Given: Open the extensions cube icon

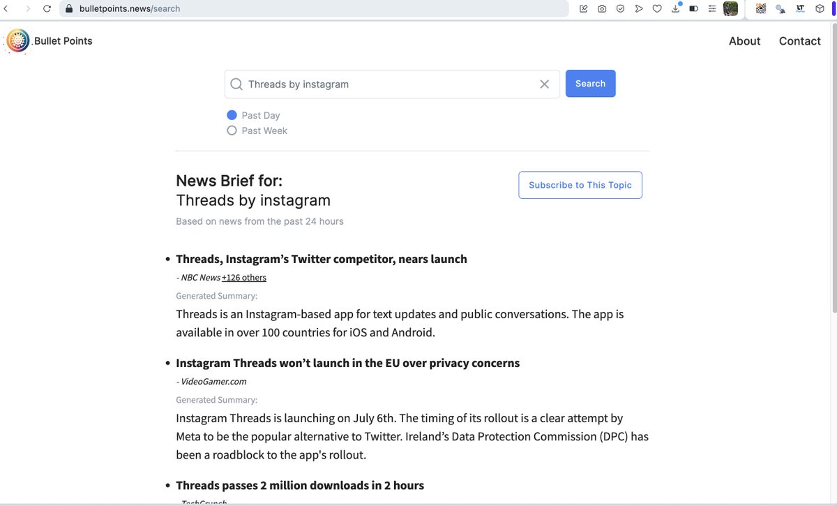Looking at the screenshot, I should [x=820, y=8].
